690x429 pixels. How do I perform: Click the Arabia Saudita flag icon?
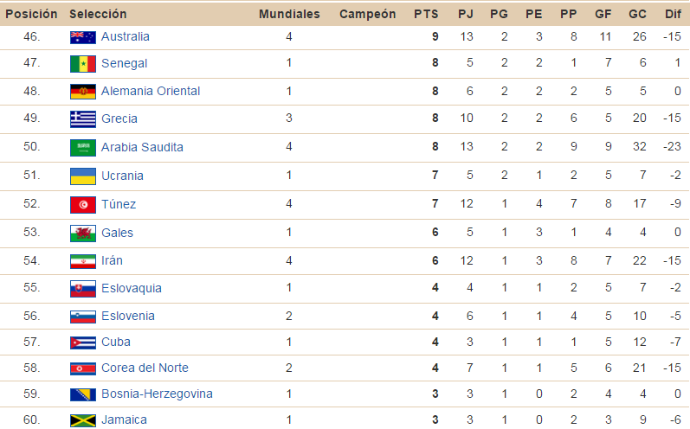(83, 148)
